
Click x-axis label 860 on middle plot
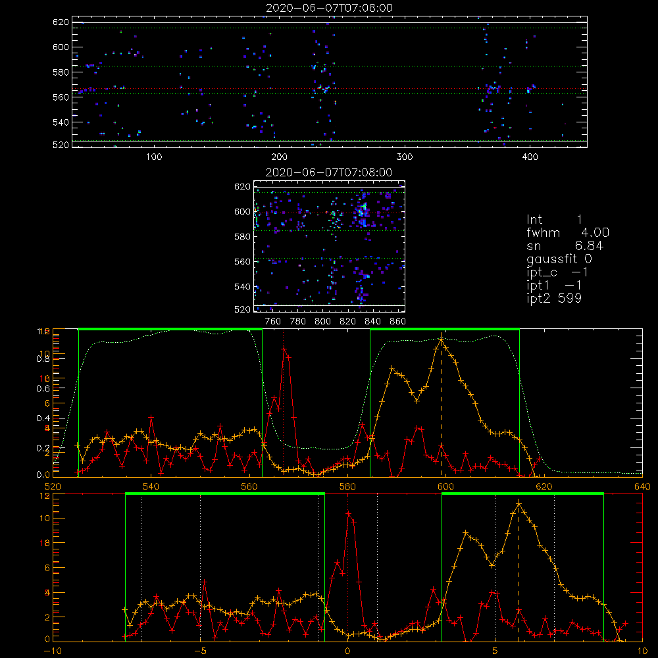(x=398, y=322)
